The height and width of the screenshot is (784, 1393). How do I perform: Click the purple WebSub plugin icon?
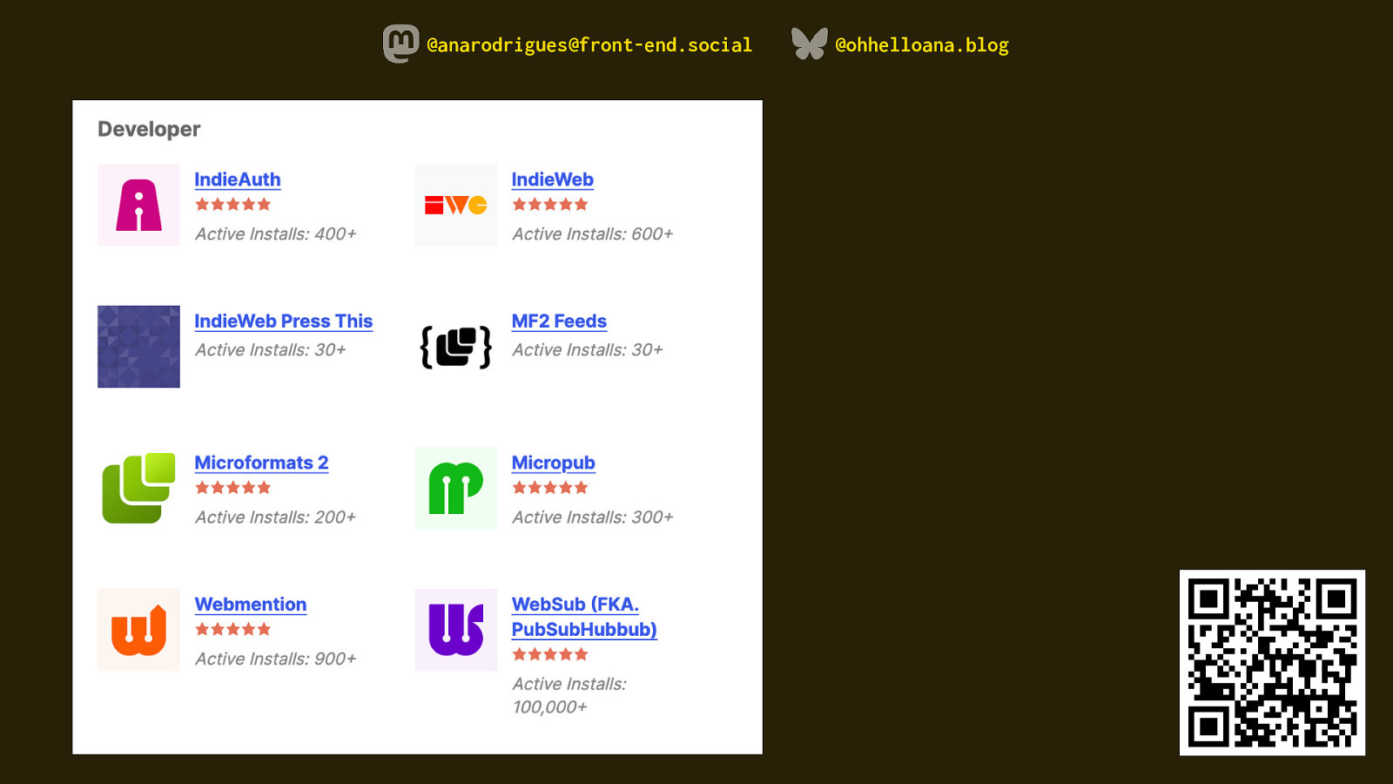pos(455,630)
